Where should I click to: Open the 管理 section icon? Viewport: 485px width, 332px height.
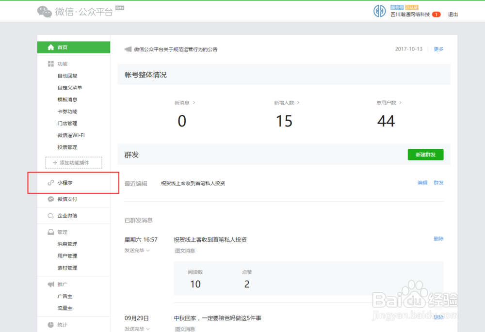(x=51, y=232)
